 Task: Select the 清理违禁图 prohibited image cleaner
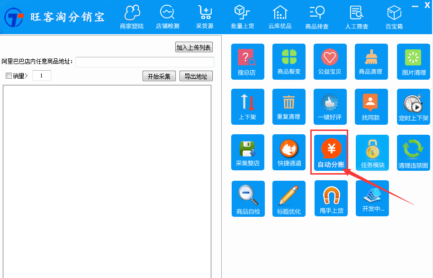(412, 152)
